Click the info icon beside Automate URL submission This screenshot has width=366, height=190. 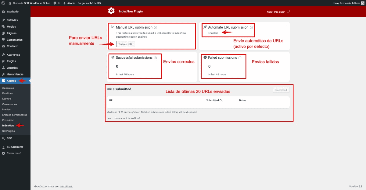251,27
